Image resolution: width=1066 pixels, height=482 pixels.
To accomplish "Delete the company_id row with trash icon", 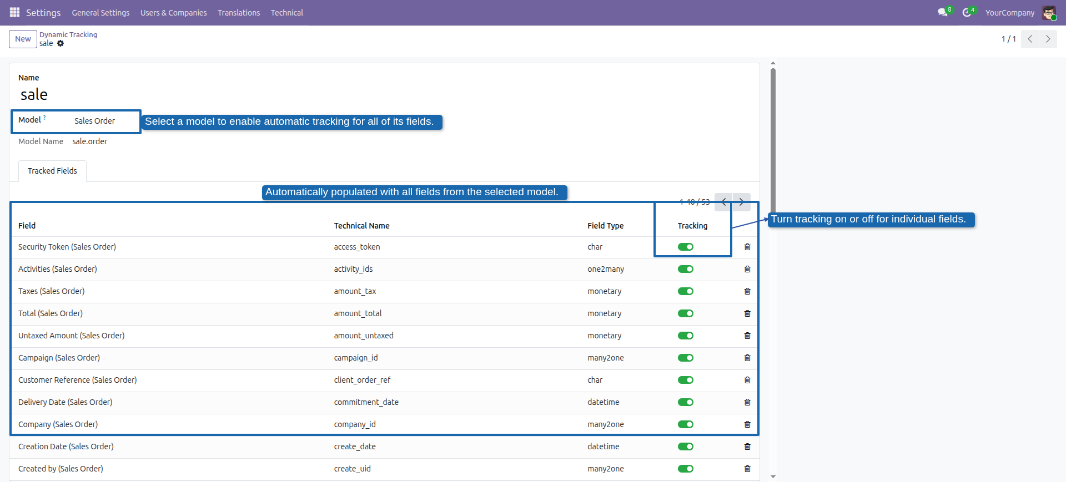I will pyautogui.click(x=747, y=424).
